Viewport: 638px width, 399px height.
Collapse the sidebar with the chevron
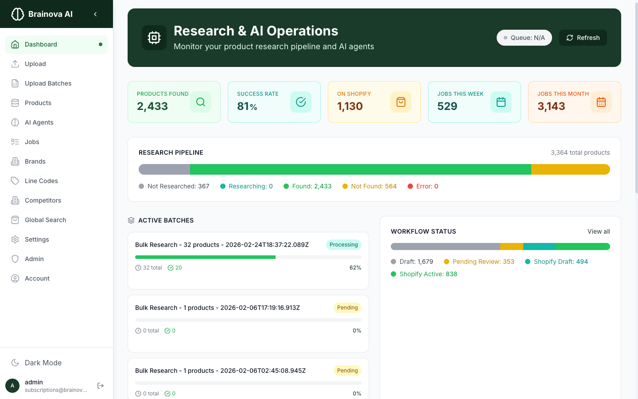click(x=95, y=14)
